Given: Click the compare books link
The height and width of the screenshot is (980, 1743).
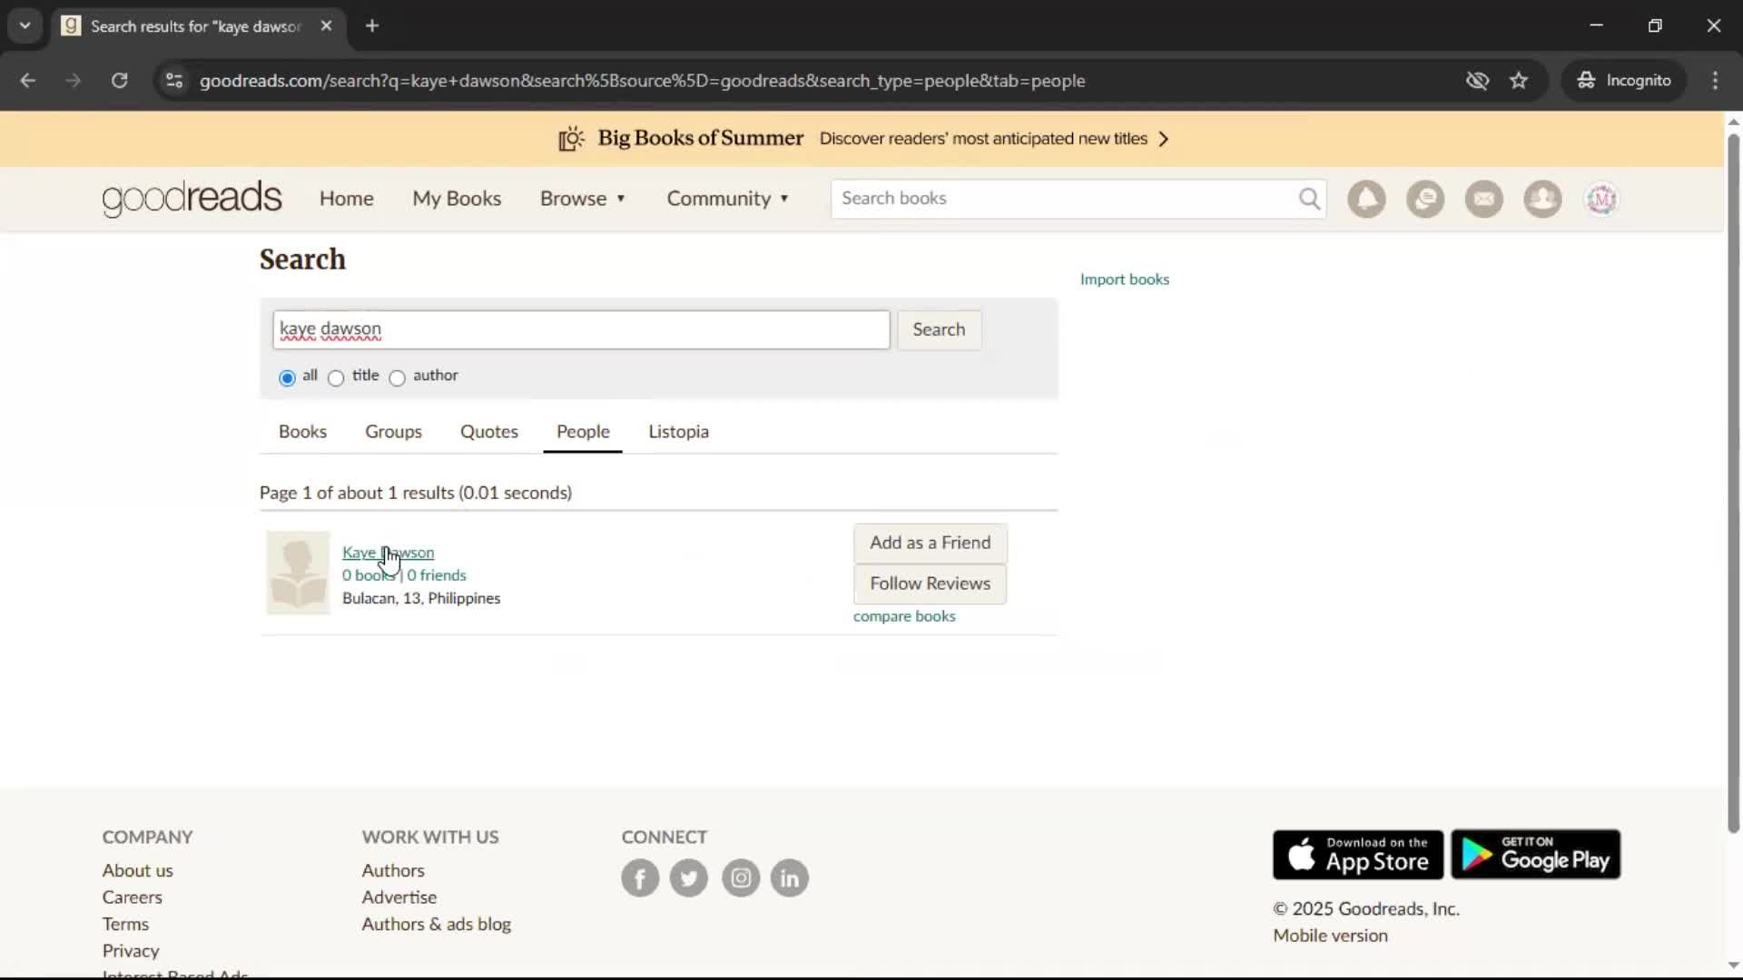Looking at the screenshot, I should 904,616.
